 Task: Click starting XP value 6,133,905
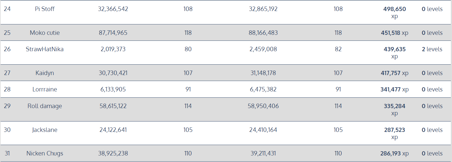(113, 89)
